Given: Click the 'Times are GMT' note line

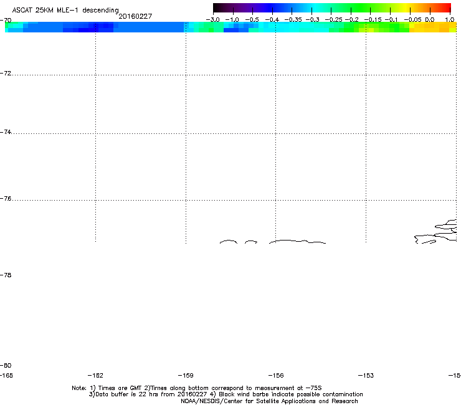Looking at the screenshot, I should pos(197,388).
